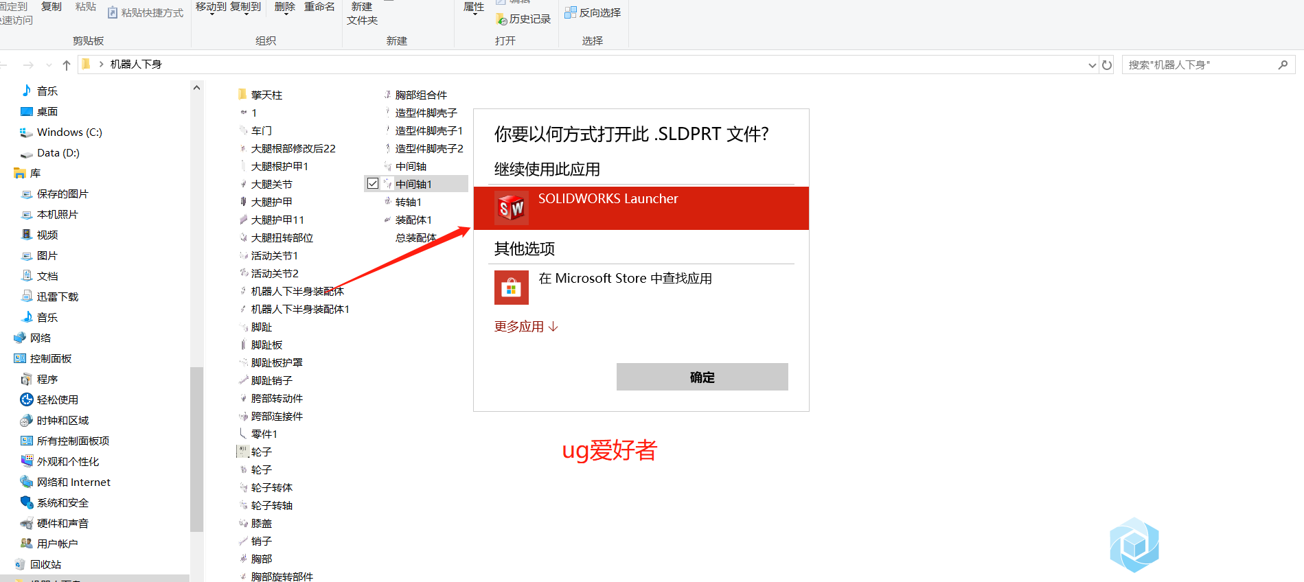Choose Microsoft Store search option icon
Screen dimensions: 1304x582
coord(512,288)
